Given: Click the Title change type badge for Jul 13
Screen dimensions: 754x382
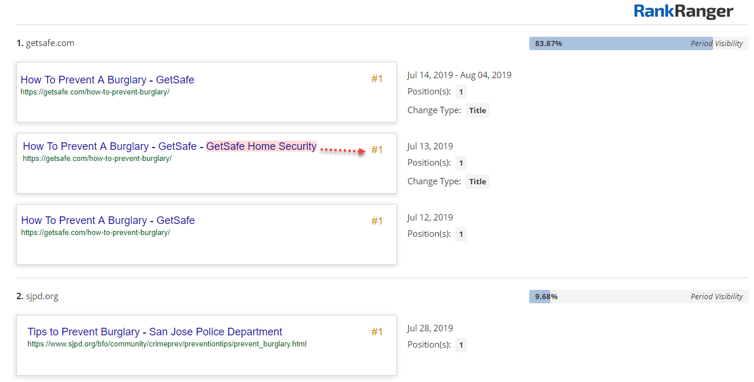Looking at the screenshot, I should tap(477, 181).
